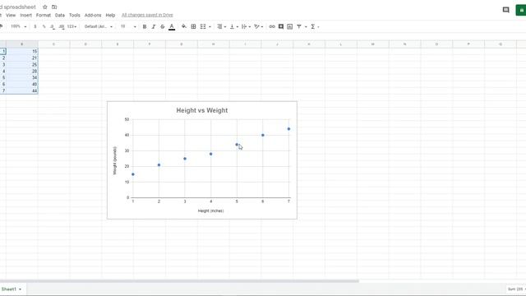526x296 pixels.
Task: Click vertical align icon
Action: [x=232, y=26]
